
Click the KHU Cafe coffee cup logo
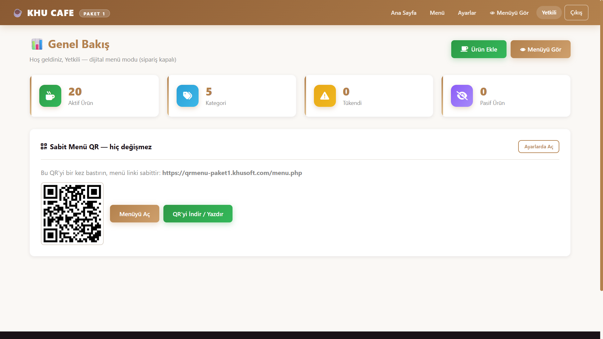(x=18, y=13)
